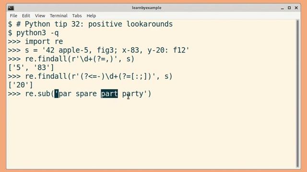Minimize the learnbyexample window
Viewport: 307px width, 172px height.
point(282,8)
